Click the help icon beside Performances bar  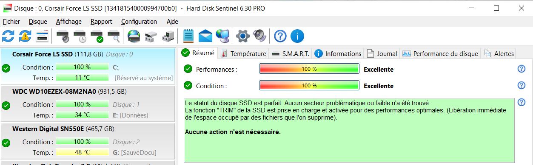pyautogui.click(x=521, y=69)
